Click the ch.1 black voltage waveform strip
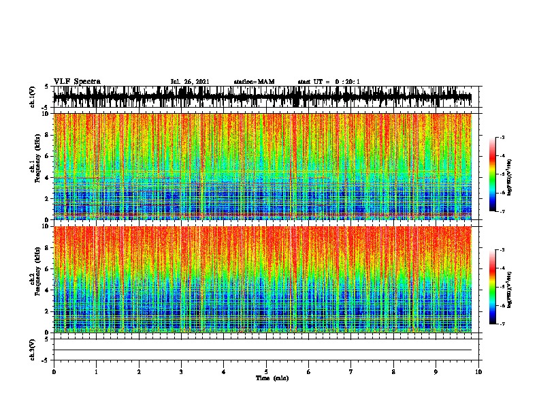Image resolution: width=539 pixels, height=417 pixels. pos(263,97)
